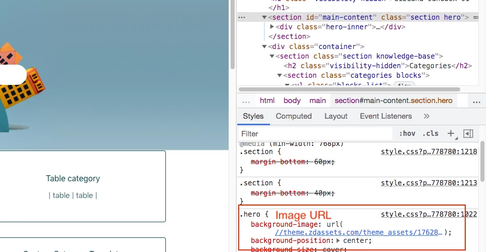Open style.css source link at line 1022
Viewport: 486px width, 252px height.
point(429,214)
